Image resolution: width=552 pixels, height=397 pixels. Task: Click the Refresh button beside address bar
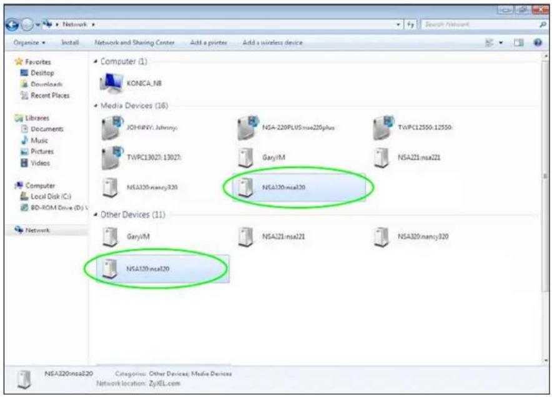click(x=411, y=24)
